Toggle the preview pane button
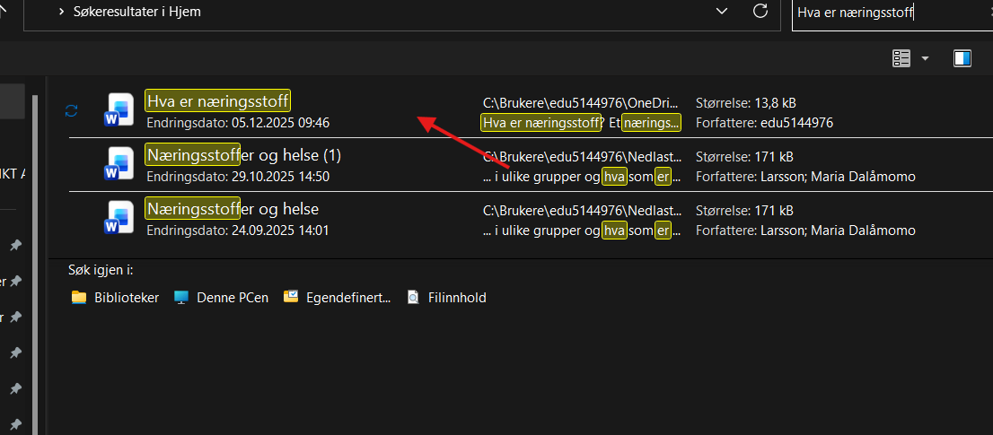The height and width of the screenshot is (435, 993). 962,58
